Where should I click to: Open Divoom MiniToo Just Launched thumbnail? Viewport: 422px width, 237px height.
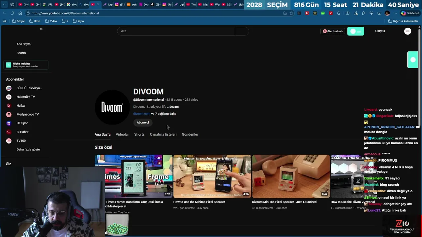tap(291, 176)
